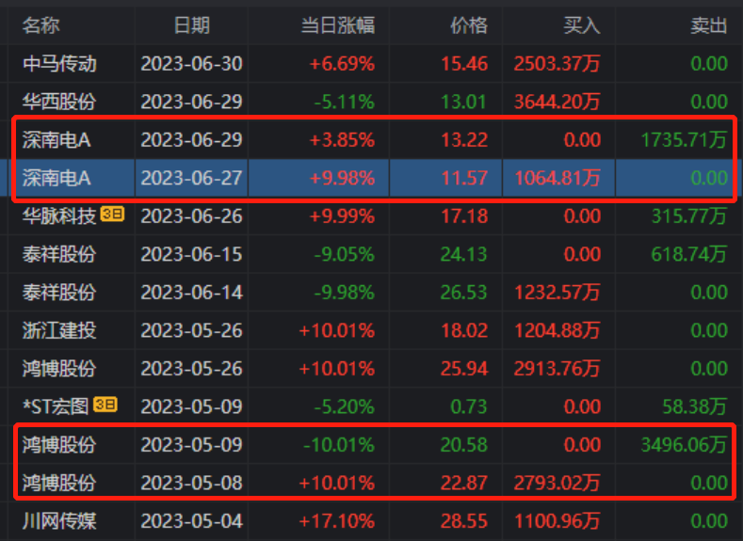Click the price 22.87
Viewport: 743px width, 541px height.
(x=464, y=483)
